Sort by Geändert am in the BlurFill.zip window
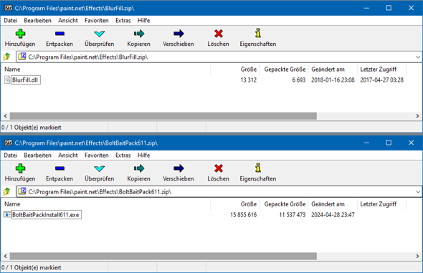Screen dimensions: 423x273 333,70
